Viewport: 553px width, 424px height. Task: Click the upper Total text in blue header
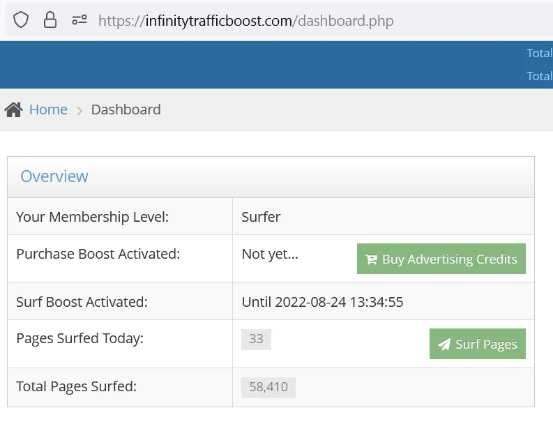point(539,53)
